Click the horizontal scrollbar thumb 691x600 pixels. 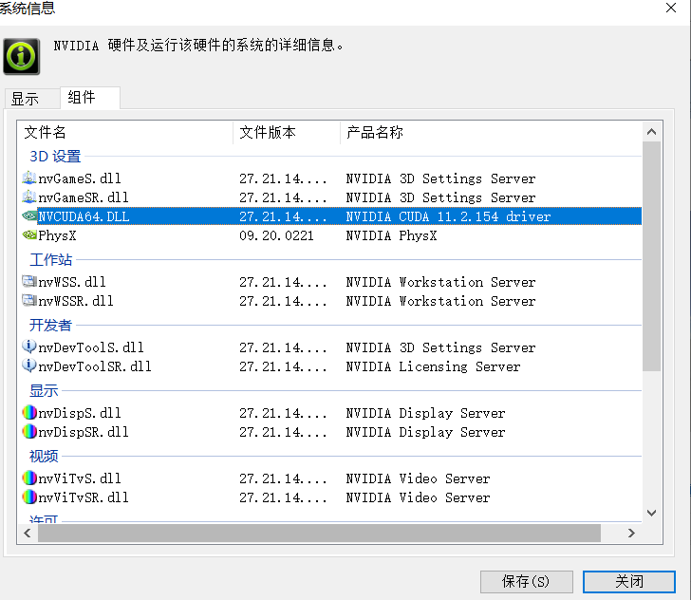pyautogui.click(x=319, y=533)
